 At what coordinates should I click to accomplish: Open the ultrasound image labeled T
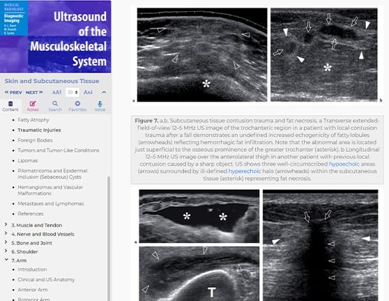tap(199, 274)
